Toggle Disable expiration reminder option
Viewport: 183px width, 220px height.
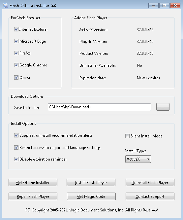coord(16,159)
